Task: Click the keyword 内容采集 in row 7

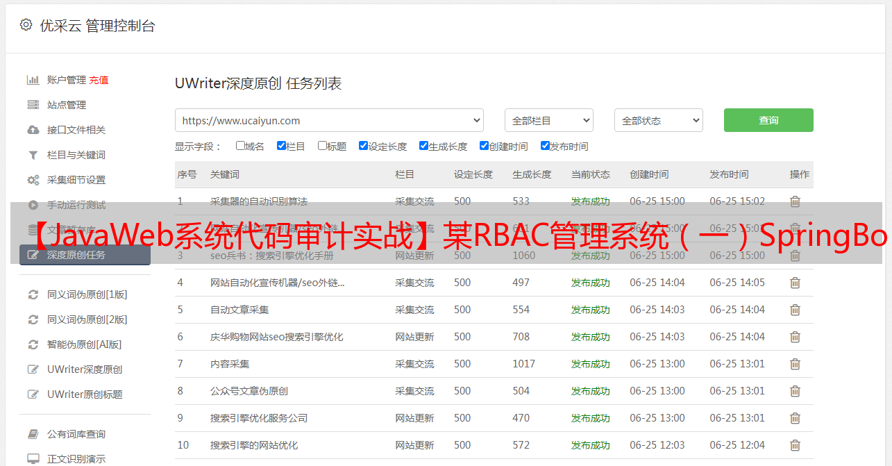Action: click(x=230, y=364)
